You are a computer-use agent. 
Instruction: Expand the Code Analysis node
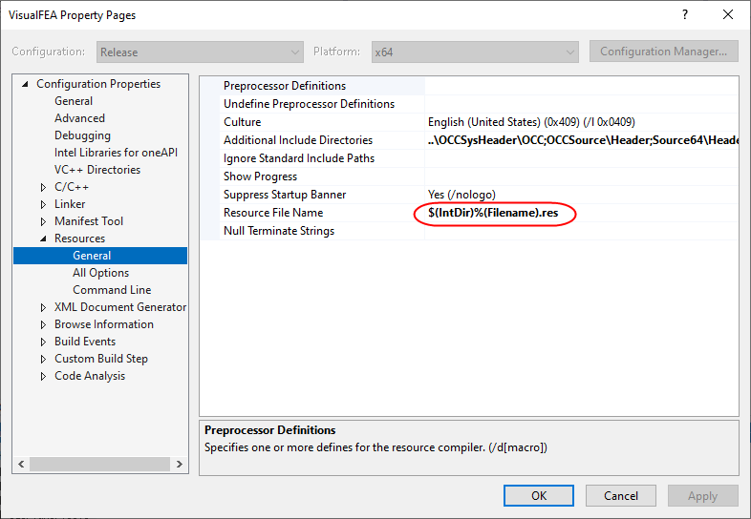[x=43, y=377]
